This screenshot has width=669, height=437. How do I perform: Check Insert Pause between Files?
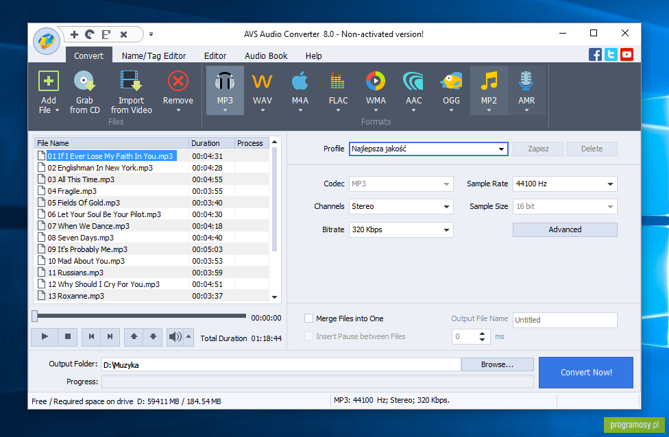308,336
